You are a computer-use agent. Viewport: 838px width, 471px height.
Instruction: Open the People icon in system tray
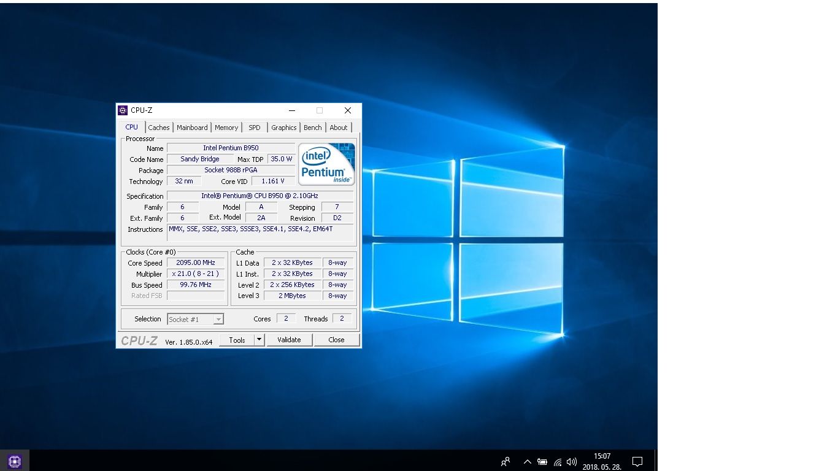coord(505,462)
